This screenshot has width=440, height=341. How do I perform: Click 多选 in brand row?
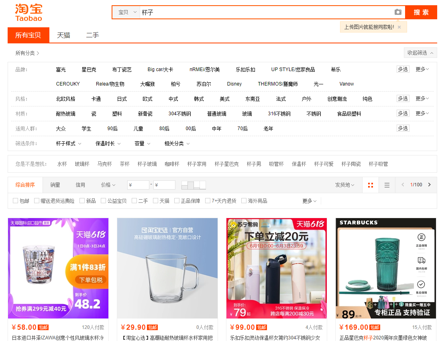pos(403,69)
